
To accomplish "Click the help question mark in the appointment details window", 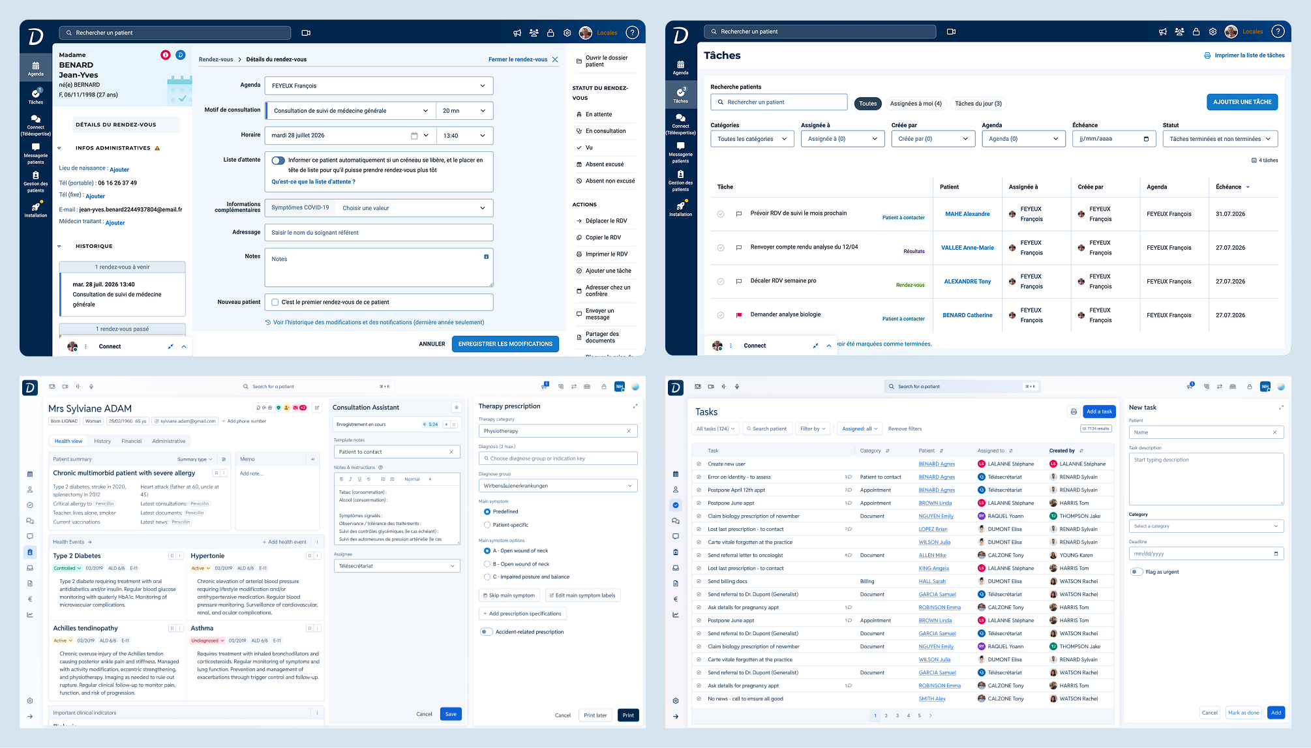I will pos(631,33).
